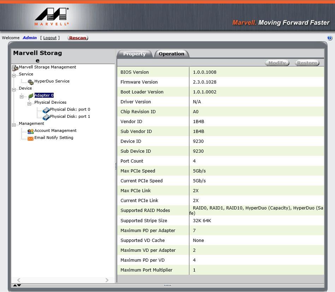
Task: Click the Device ID label
Action: (x=131, y=141)
